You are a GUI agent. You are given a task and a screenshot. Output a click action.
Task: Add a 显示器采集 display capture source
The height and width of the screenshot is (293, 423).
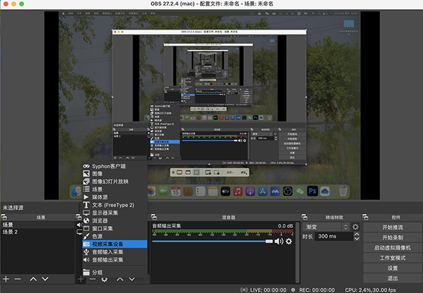tap(115, 213)
